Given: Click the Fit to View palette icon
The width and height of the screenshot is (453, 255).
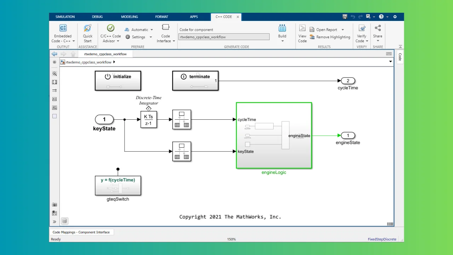Looking at the screenshot, I should [x=55, y=82].
